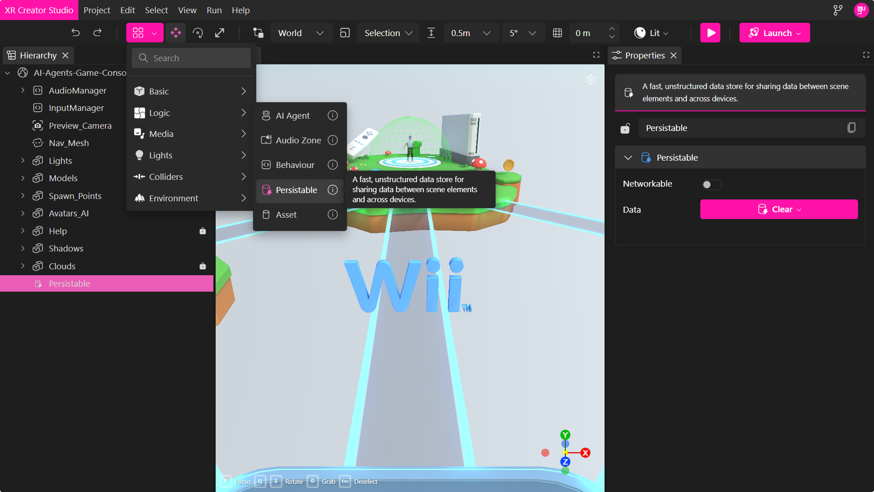This screenshot has width=874, height=492.
Task: Add an AI Agent element
Action: (293, 115)
